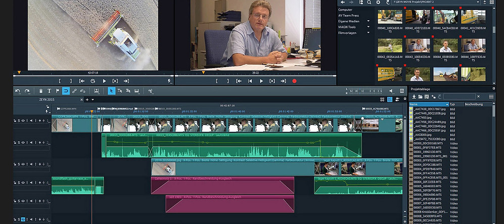Jump to out-point in program monitor
This screenshot has width=504, height=224.
pyautogui.click(x=283, y=81)
